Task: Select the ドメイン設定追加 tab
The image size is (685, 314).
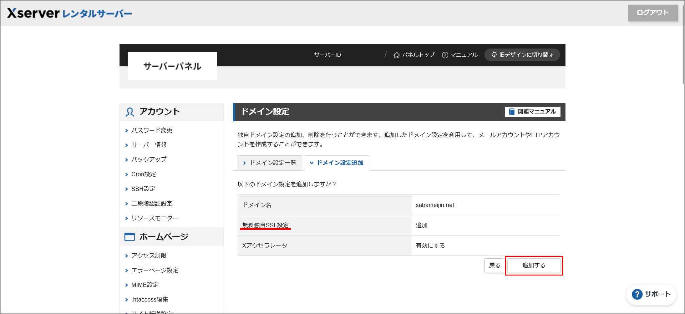Action: 337,163
